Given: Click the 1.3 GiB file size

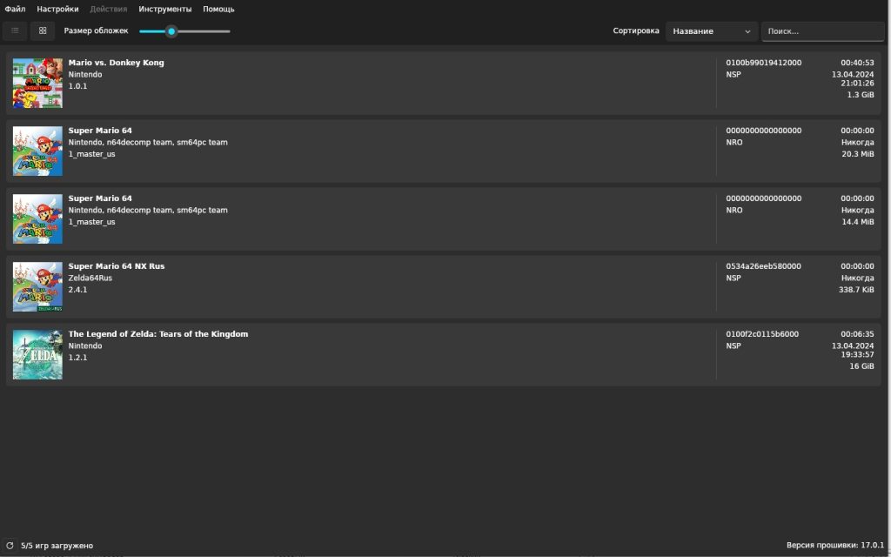Looking at the screenshot, I should 861,95.
